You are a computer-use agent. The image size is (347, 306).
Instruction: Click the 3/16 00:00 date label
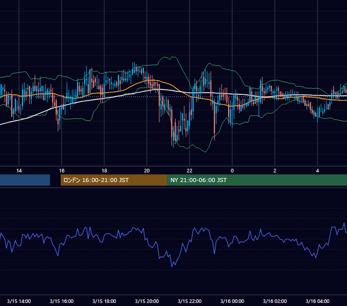(232, 301)
